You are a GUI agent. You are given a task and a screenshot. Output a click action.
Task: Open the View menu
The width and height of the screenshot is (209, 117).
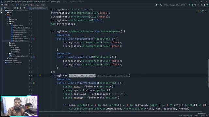pos(12,2)
